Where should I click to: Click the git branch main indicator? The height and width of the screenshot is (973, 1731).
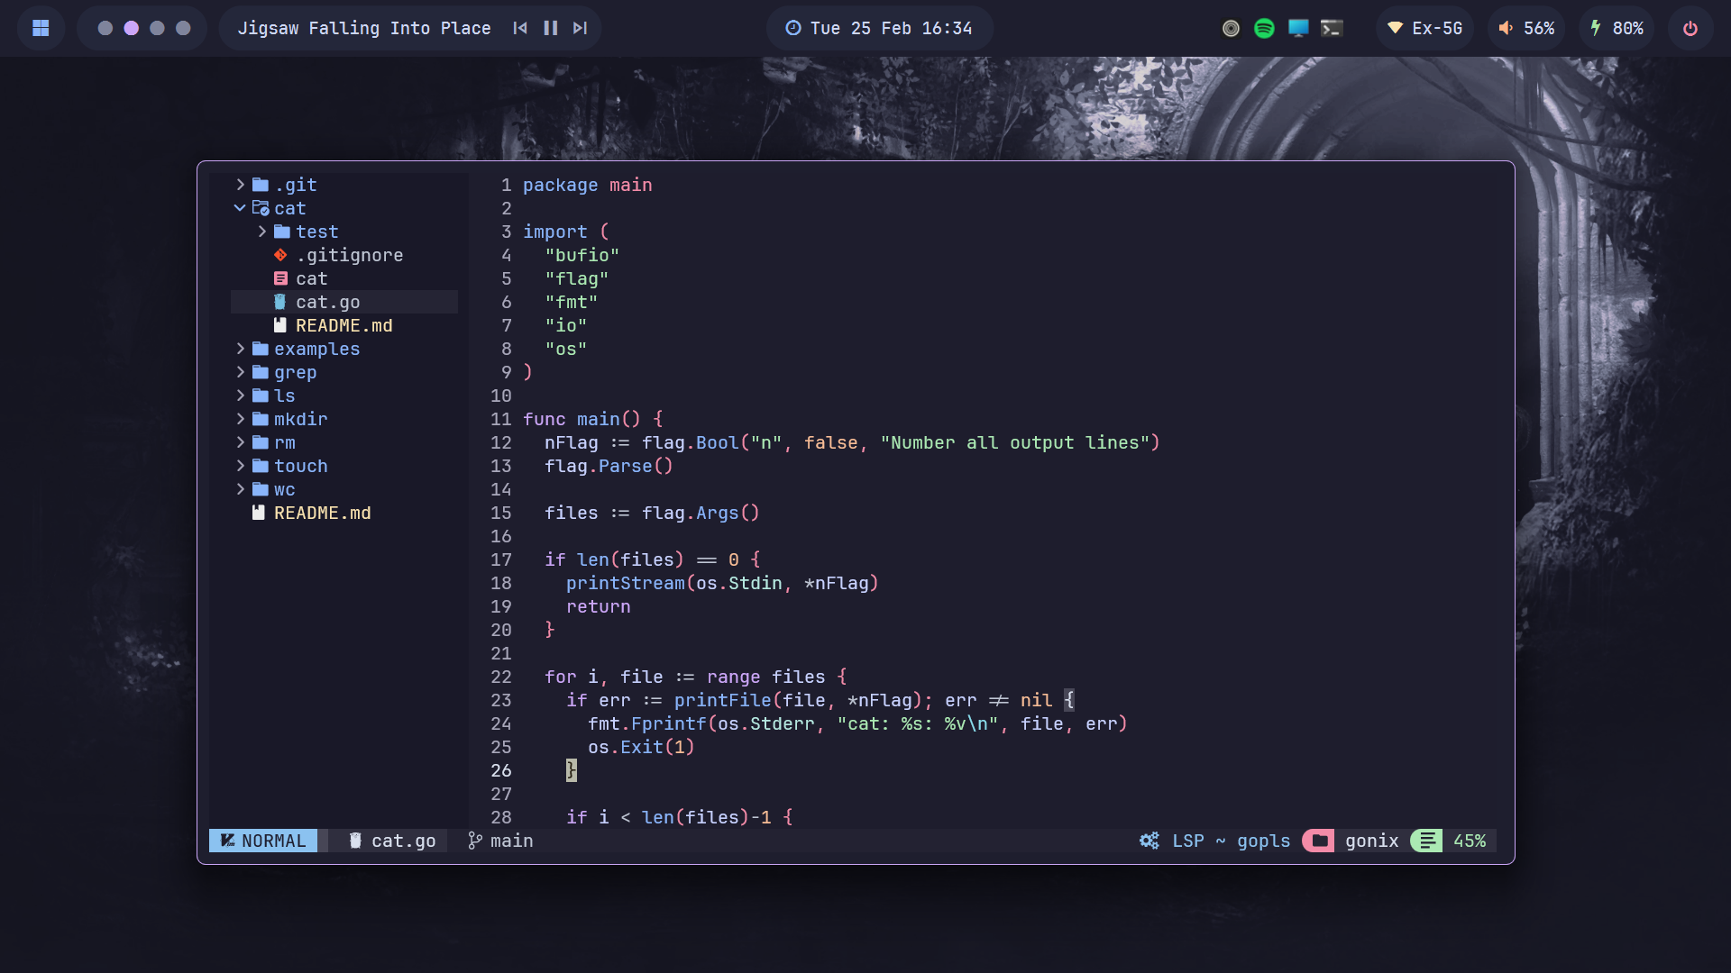point(500,841)
